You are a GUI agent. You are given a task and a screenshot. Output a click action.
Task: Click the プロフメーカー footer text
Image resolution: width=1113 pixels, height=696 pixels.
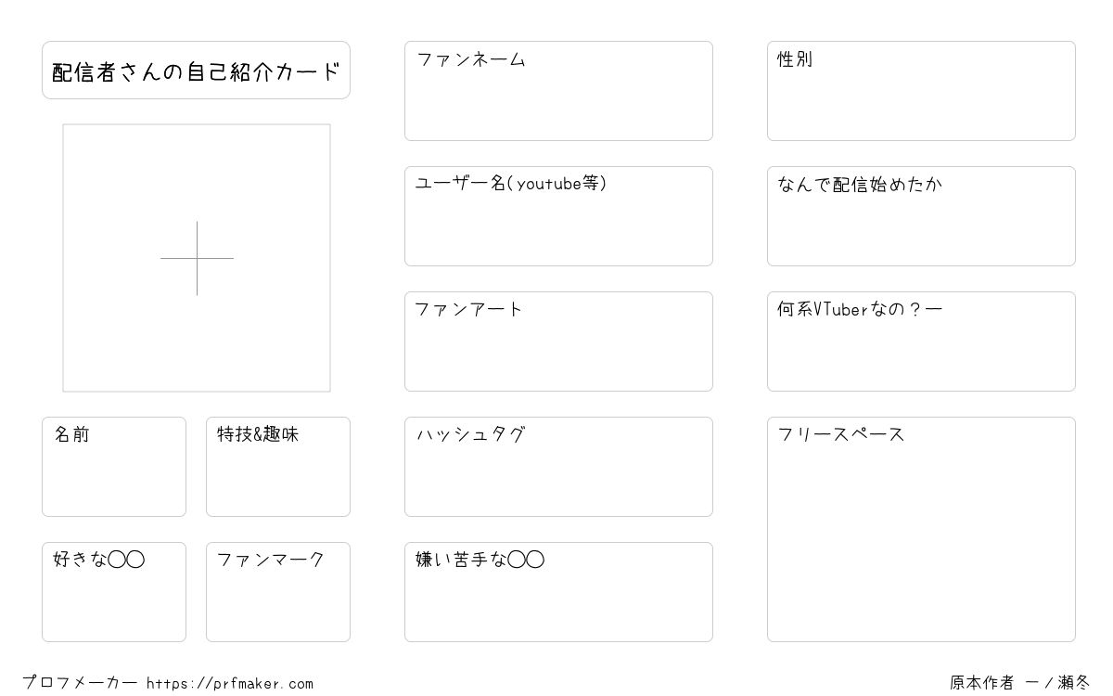[x=80, y=683]
